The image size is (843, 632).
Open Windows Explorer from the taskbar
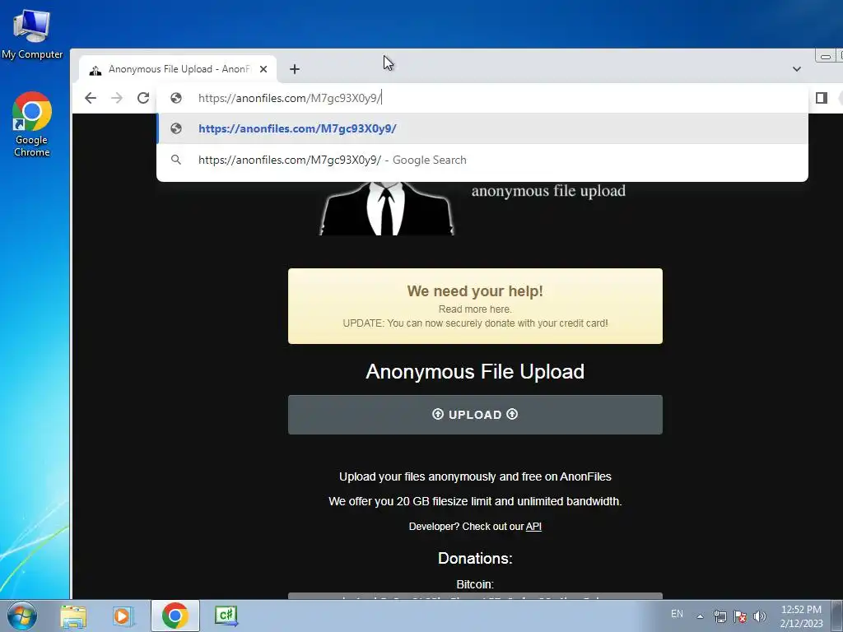pos(73,616)
